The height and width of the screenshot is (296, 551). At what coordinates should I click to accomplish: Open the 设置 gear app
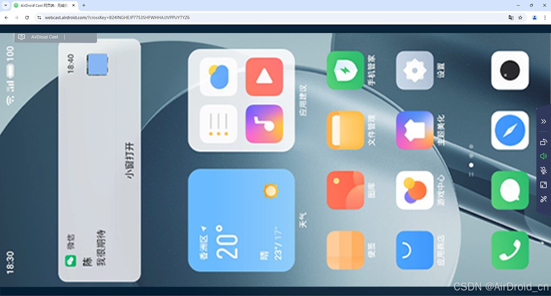pyautogui.click(x=415, y=70)
